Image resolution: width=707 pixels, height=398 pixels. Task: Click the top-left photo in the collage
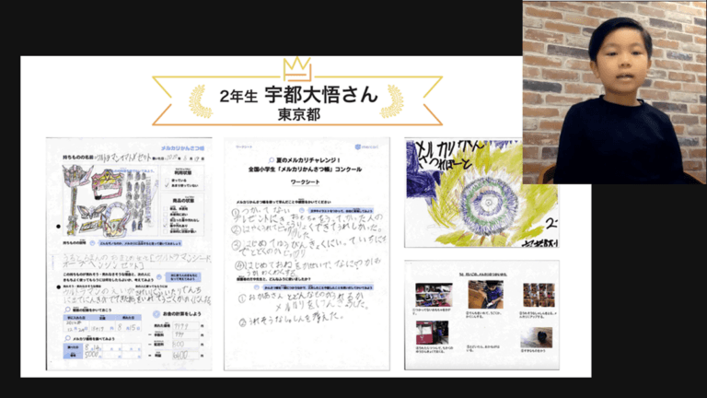coord(434,295)
